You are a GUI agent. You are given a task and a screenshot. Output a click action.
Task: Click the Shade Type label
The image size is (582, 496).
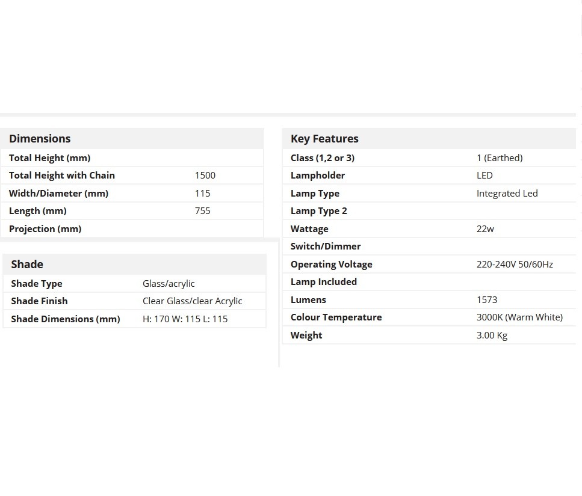click(x=37, y=284)
